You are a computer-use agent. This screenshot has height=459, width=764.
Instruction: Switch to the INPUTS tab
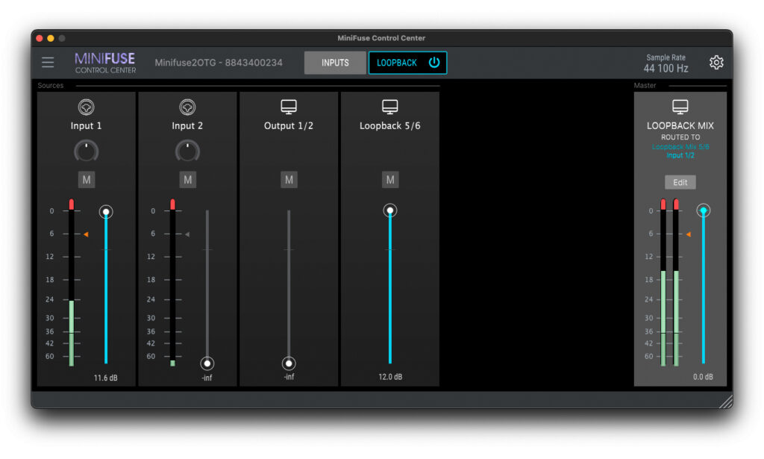335,63
